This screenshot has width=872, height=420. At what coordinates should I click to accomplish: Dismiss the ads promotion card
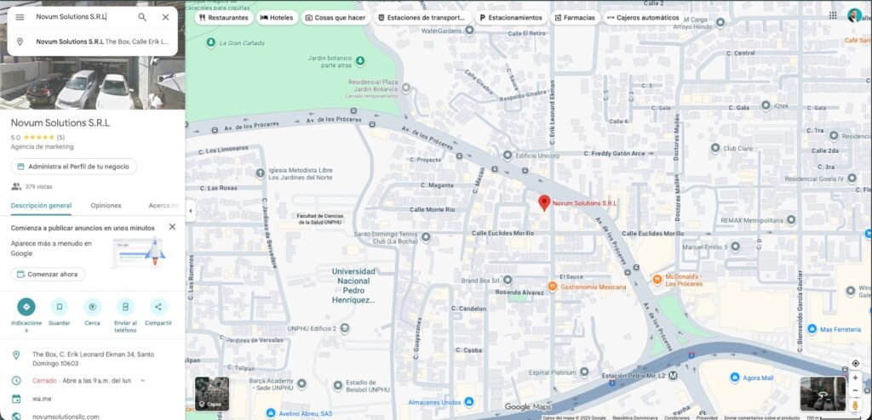click(172, 227)
